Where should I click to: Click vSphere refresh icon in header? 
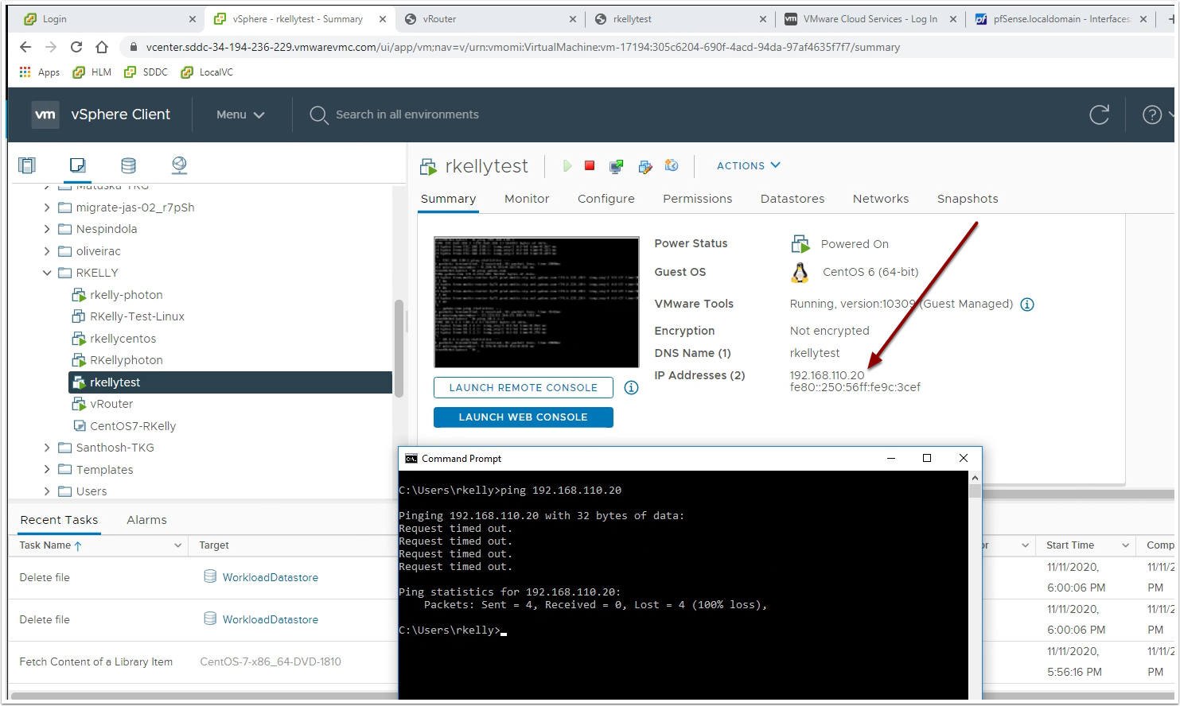[x=1099, y=114]
